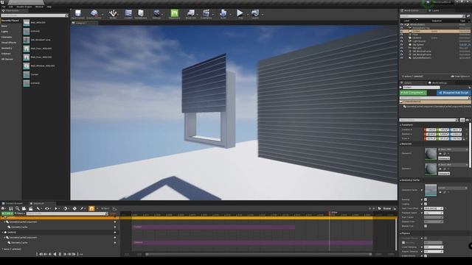Click the World Outliner search field
Viewport: 472px width, 265px height.
pyautogui.click(x=432, y=16)
